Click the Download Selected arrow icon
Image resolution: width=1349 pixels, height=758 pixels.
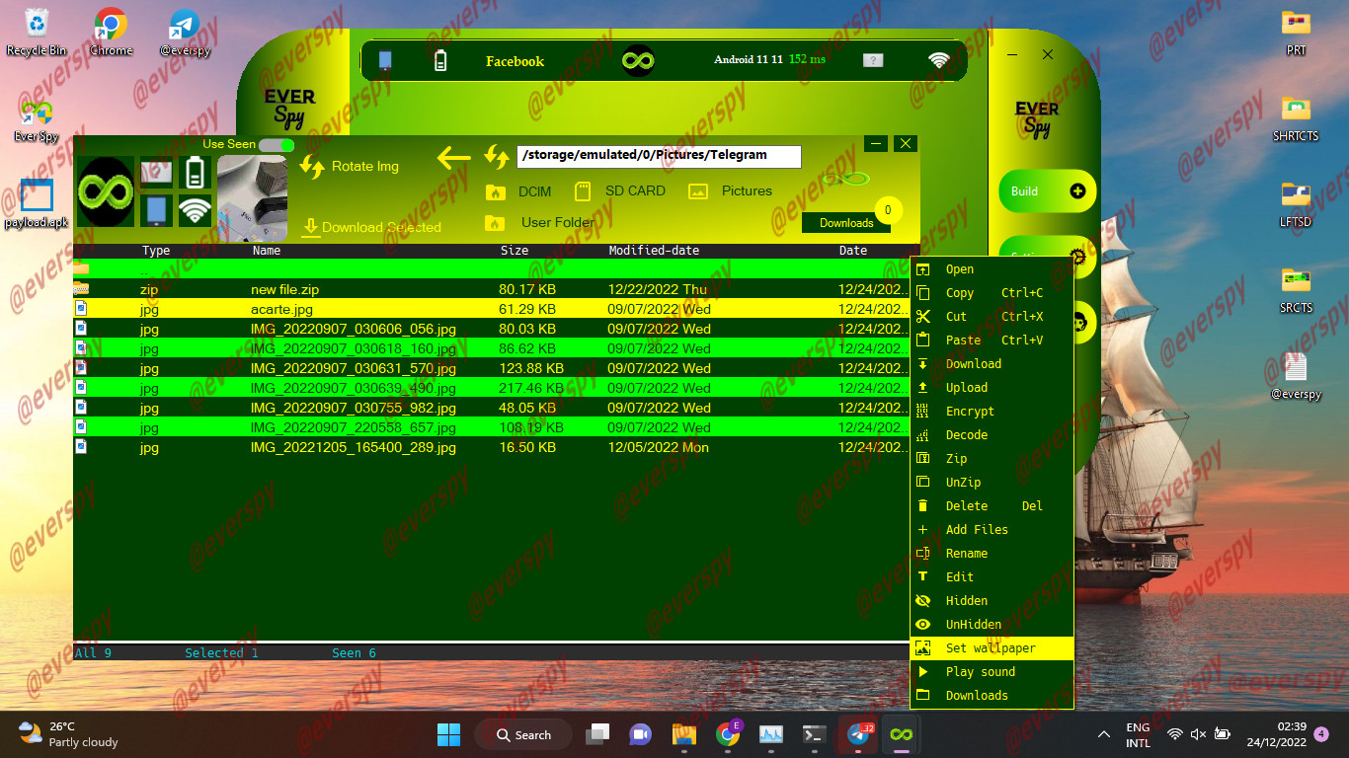[x=310, y=227]
